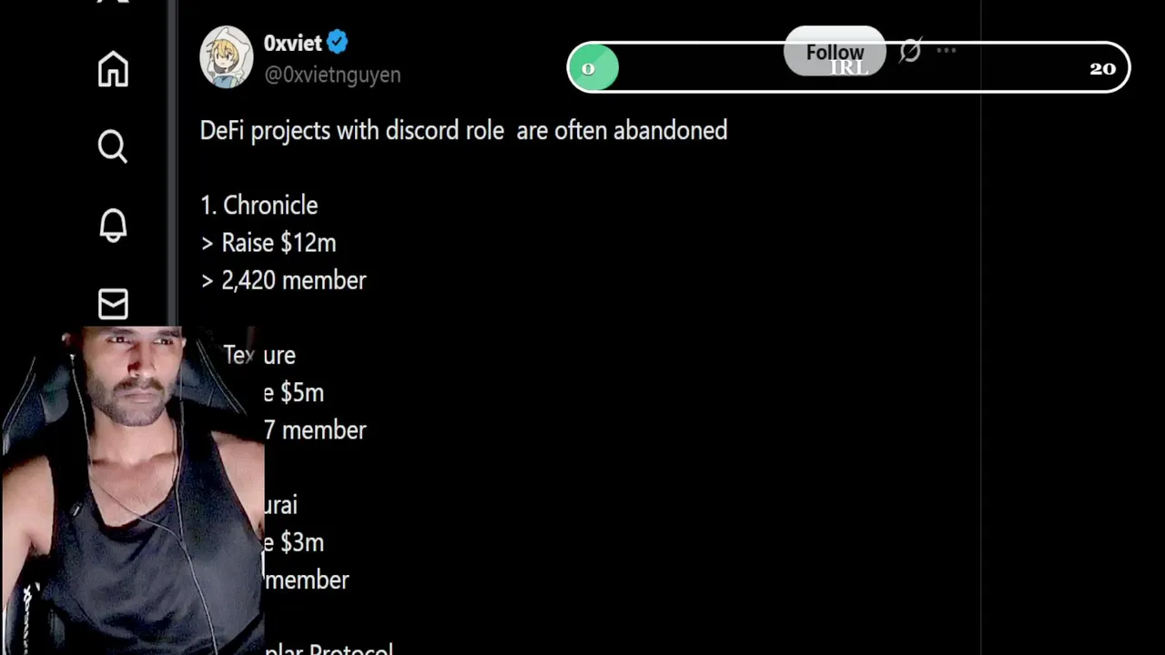This screenshot has width=1165, height=655.
Task: Click the 0xviet display name
Action: point(292,43)
